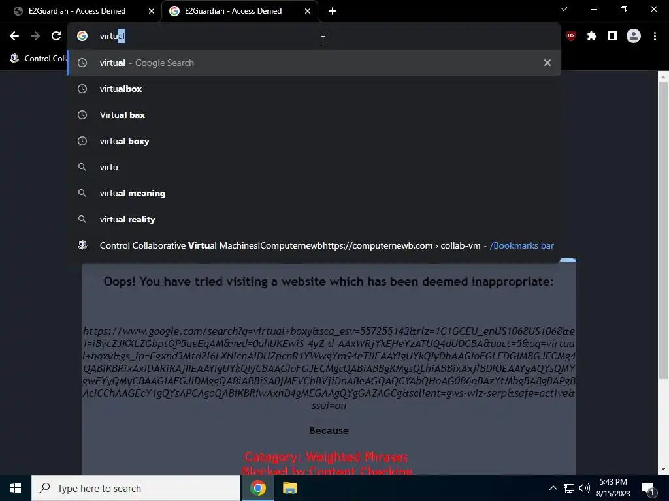Open the Control Collaborative Virtual Machines bookmark suggestion
This screenshot has height=501, width=669.
point(314,245)
